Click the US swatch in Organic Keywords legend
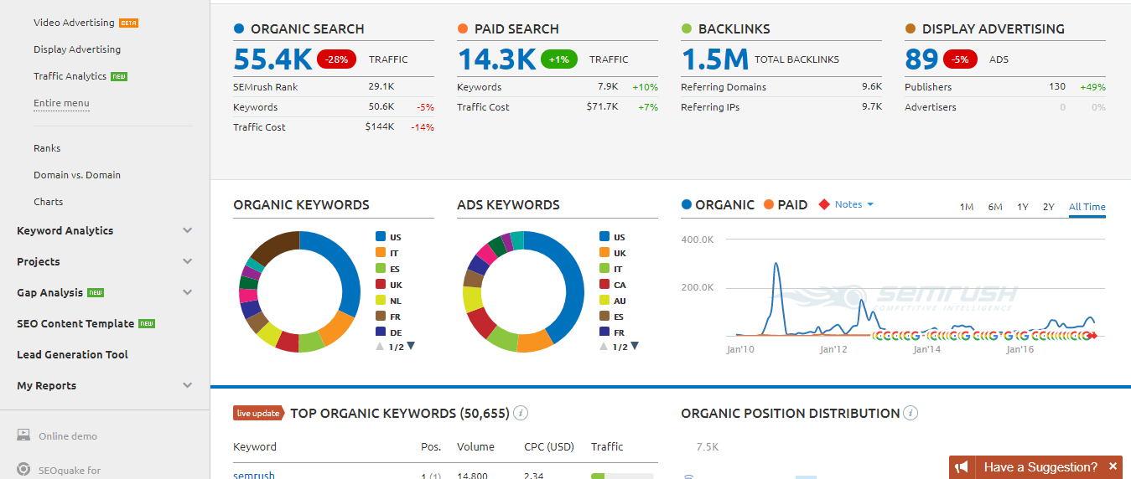 [x=381, y=237]
